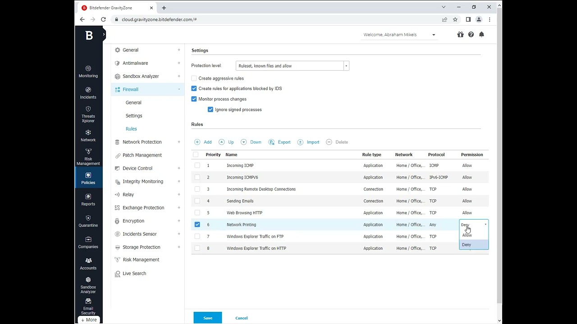Expand the Device Control section
Image resolution: width=577 pixels, height=324 pixels.
[179, 168]
